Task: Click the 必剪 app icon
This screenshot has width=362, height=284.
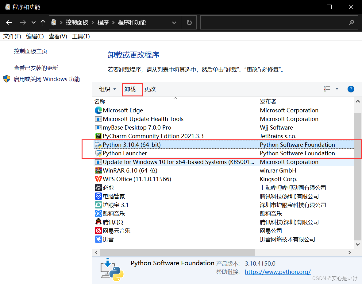Action: tap(98, 188)
